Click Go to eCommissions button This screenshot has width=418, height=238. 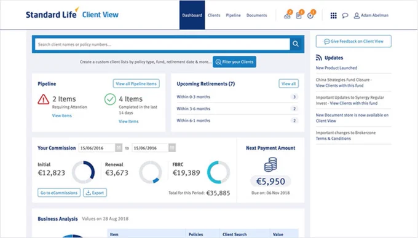[x=59, y=193]
